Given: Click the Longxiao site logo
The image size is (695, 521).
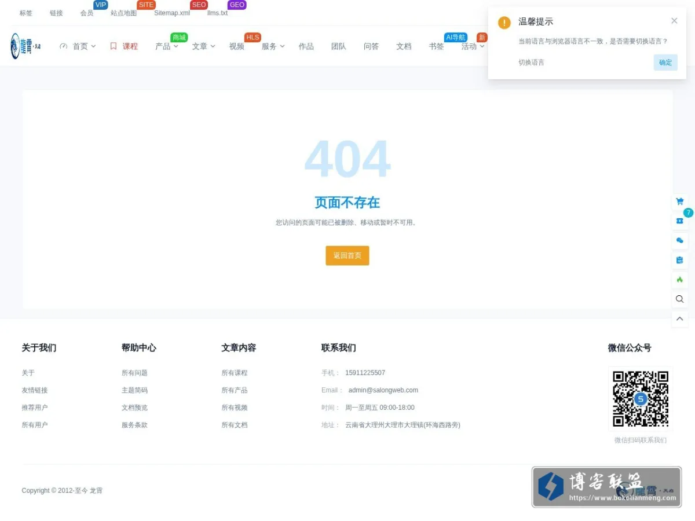Looking at the screenshot, I should (x=25, y=46).
